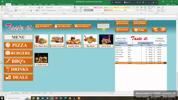Click the Send to Kitchen button
The height and width of the screenshot is (100, 178).
pyautogui.click(x=140, y=23)
